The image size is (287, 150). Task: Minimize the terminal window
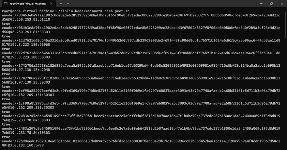(261, 4)
